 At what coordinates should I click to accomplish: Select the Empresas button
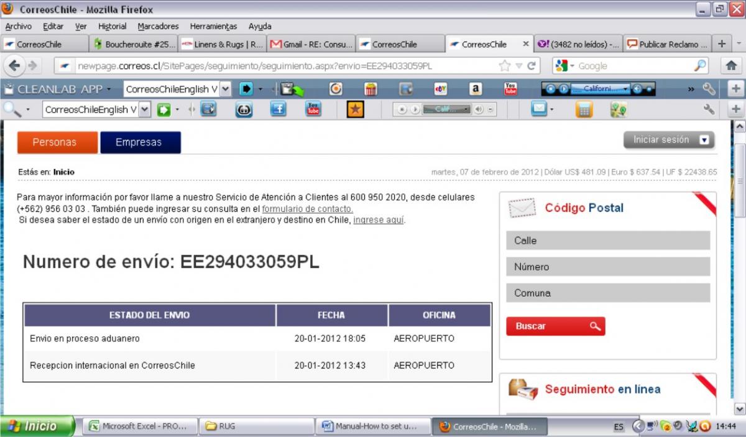(x=140, y=142)
